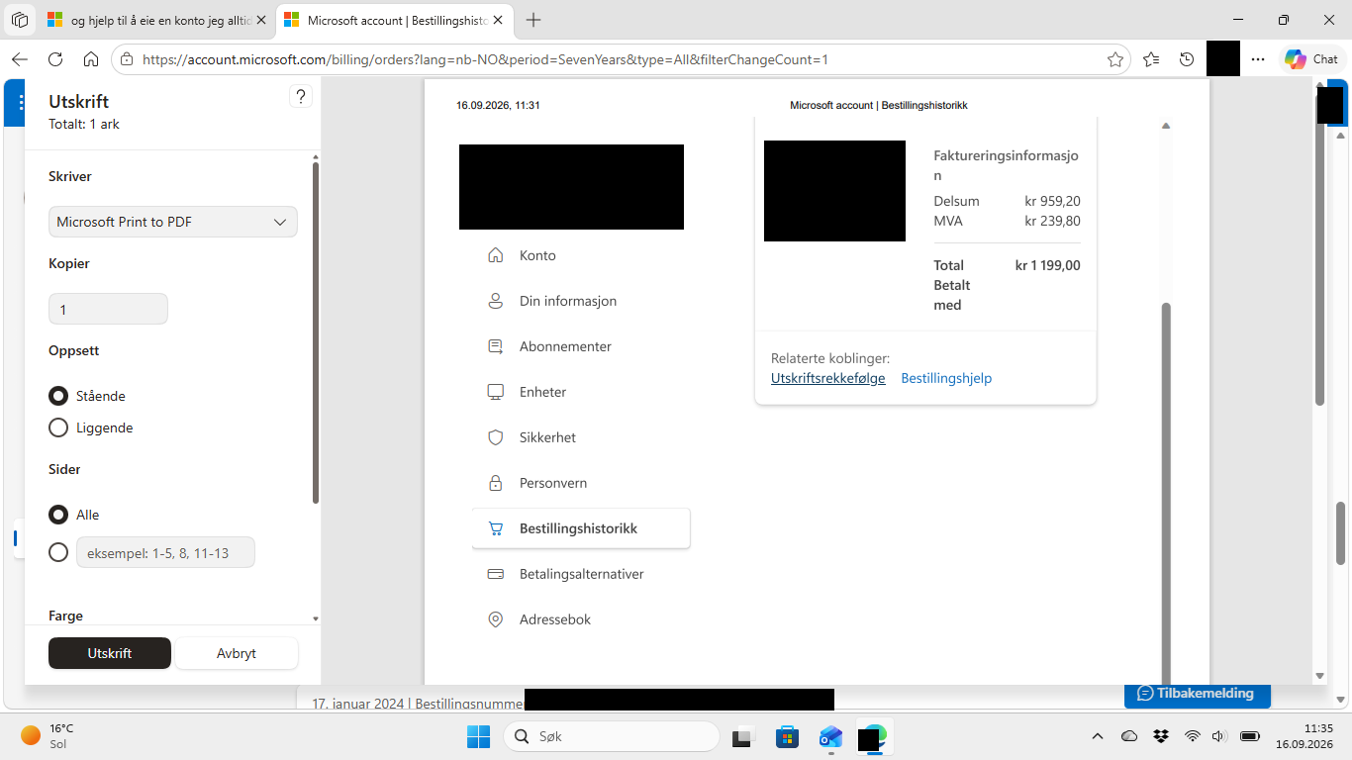Click the Tilbakemelding feedback button

pos(1198,693)
